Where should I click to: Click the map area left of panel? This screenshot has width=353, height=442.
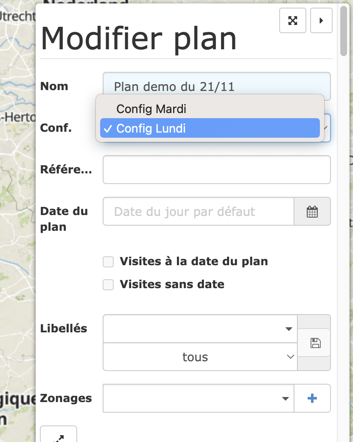pos(17,212)
